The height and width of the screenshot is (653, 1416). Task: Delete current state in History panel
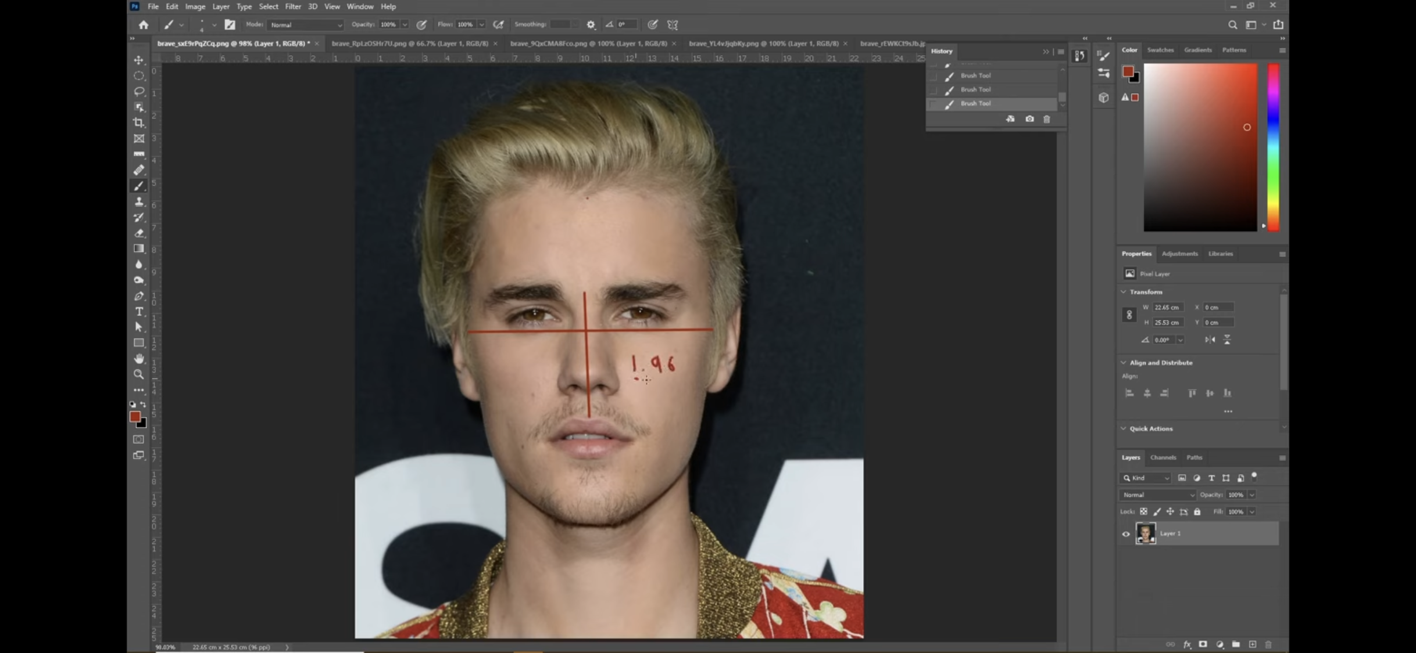pos(1047,119)
